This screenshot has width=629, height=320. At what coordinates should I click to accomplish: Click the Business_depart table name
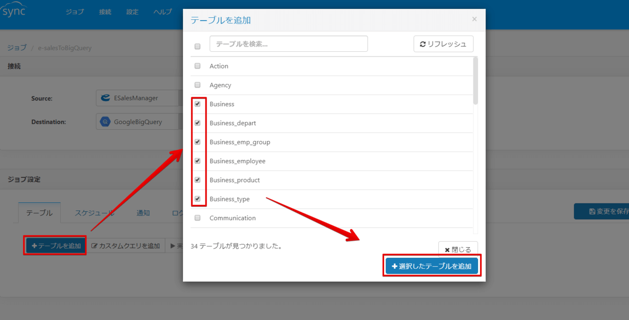pyautogui.click(x=233, y=123)
